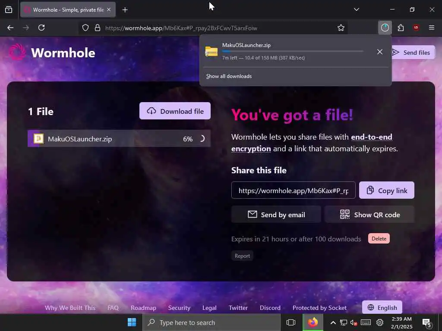Expand the list all tabs chevron
This screenshot has width=442, height=331.
(x=356, y=9)
